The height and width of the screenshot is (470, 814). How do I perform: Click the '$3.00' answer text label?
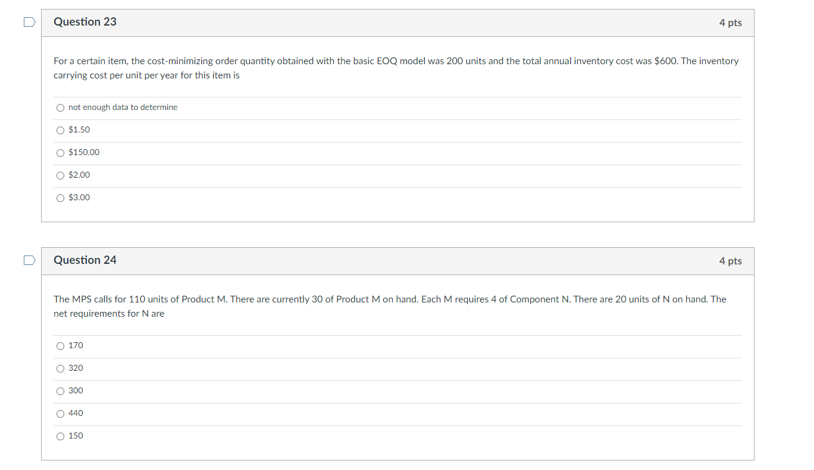click(79, 197)
